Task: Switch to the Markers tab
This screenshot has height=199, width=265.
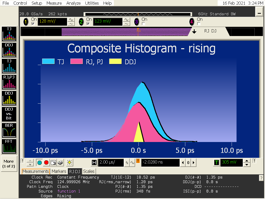Action: click(x=59, y=172)
